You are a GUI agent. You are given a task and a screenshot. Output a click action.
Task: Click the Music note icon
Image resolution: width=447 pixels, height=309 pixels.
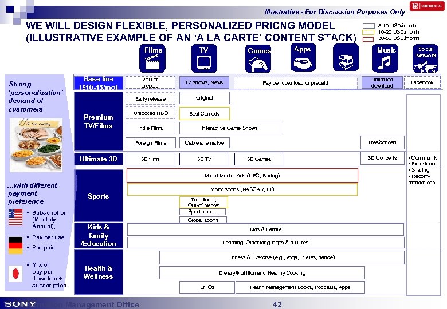[385, 58]
